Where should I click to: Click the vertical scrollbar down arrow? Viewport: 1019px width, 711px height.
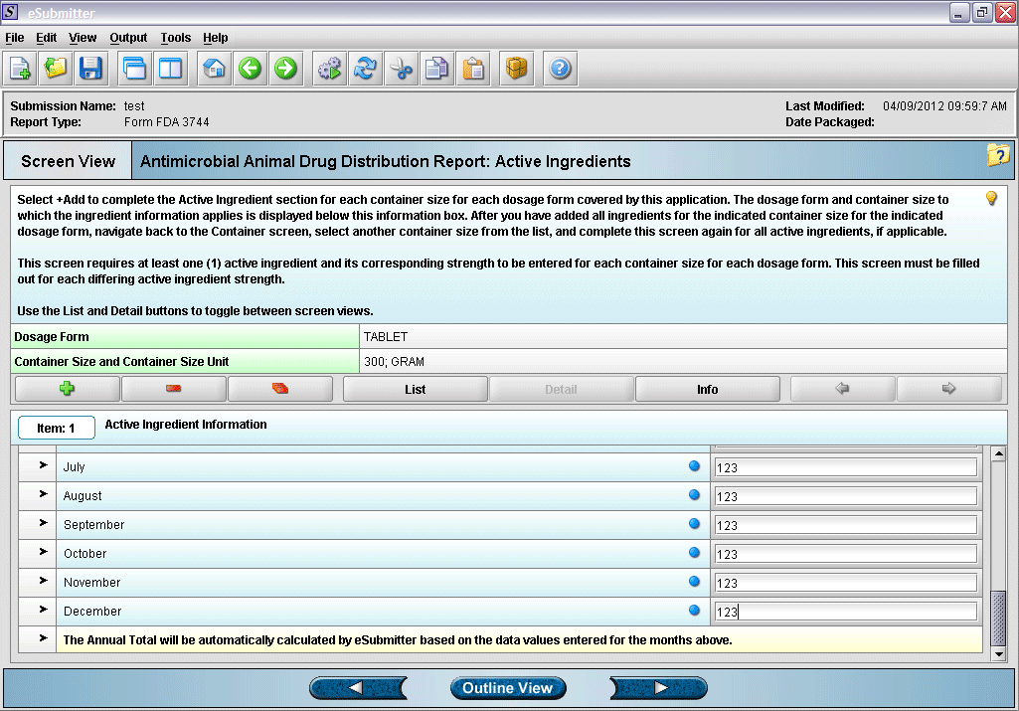pyautogui.click(x=999, y=653)
